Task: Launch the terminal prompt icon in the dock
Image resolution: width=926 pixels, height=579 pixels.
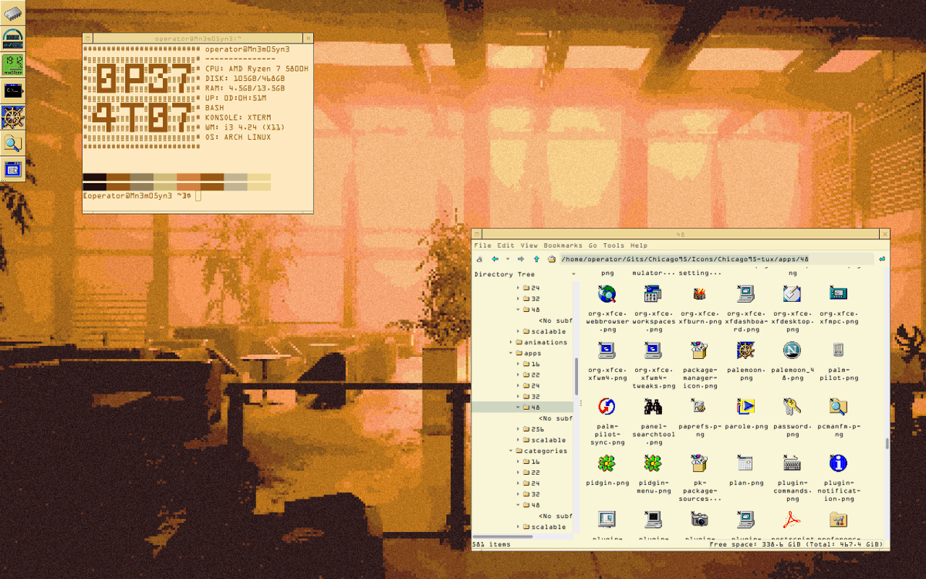Action: coord(12,90)
